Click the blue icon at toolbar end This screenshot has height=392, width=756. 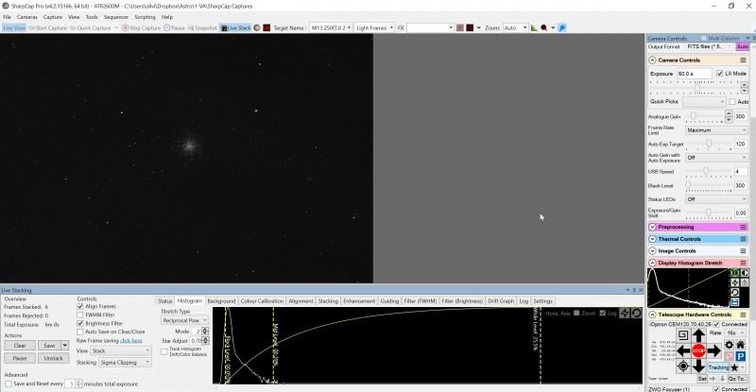tap(562, 28)
